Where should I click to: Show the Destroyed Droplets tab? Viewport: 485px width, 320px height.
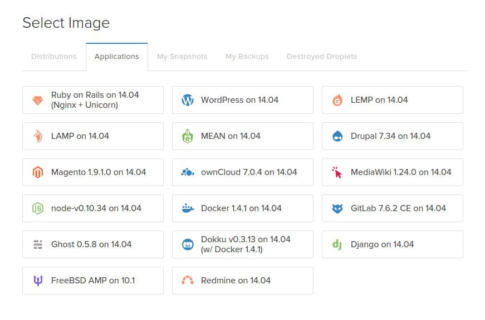(322, 57)
